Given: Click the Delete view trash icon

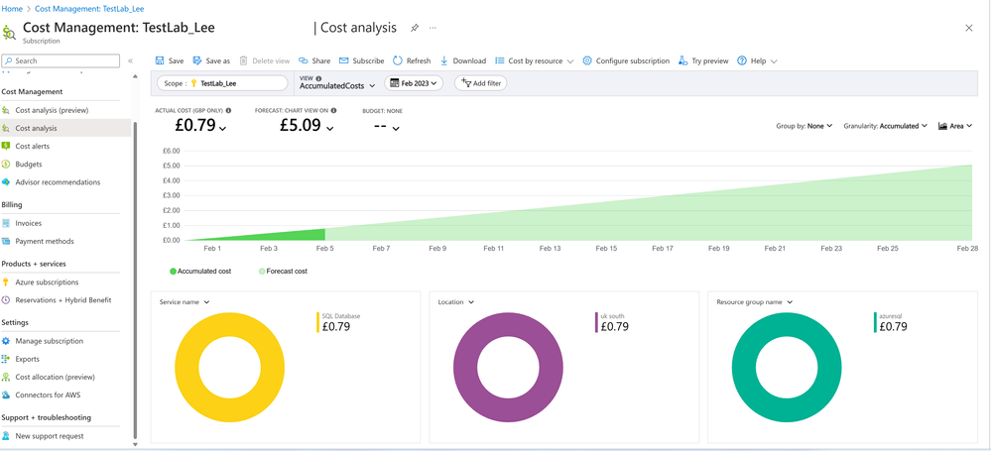Looking at the screenshot, I should pyautogui.click(x=243, y=61).
